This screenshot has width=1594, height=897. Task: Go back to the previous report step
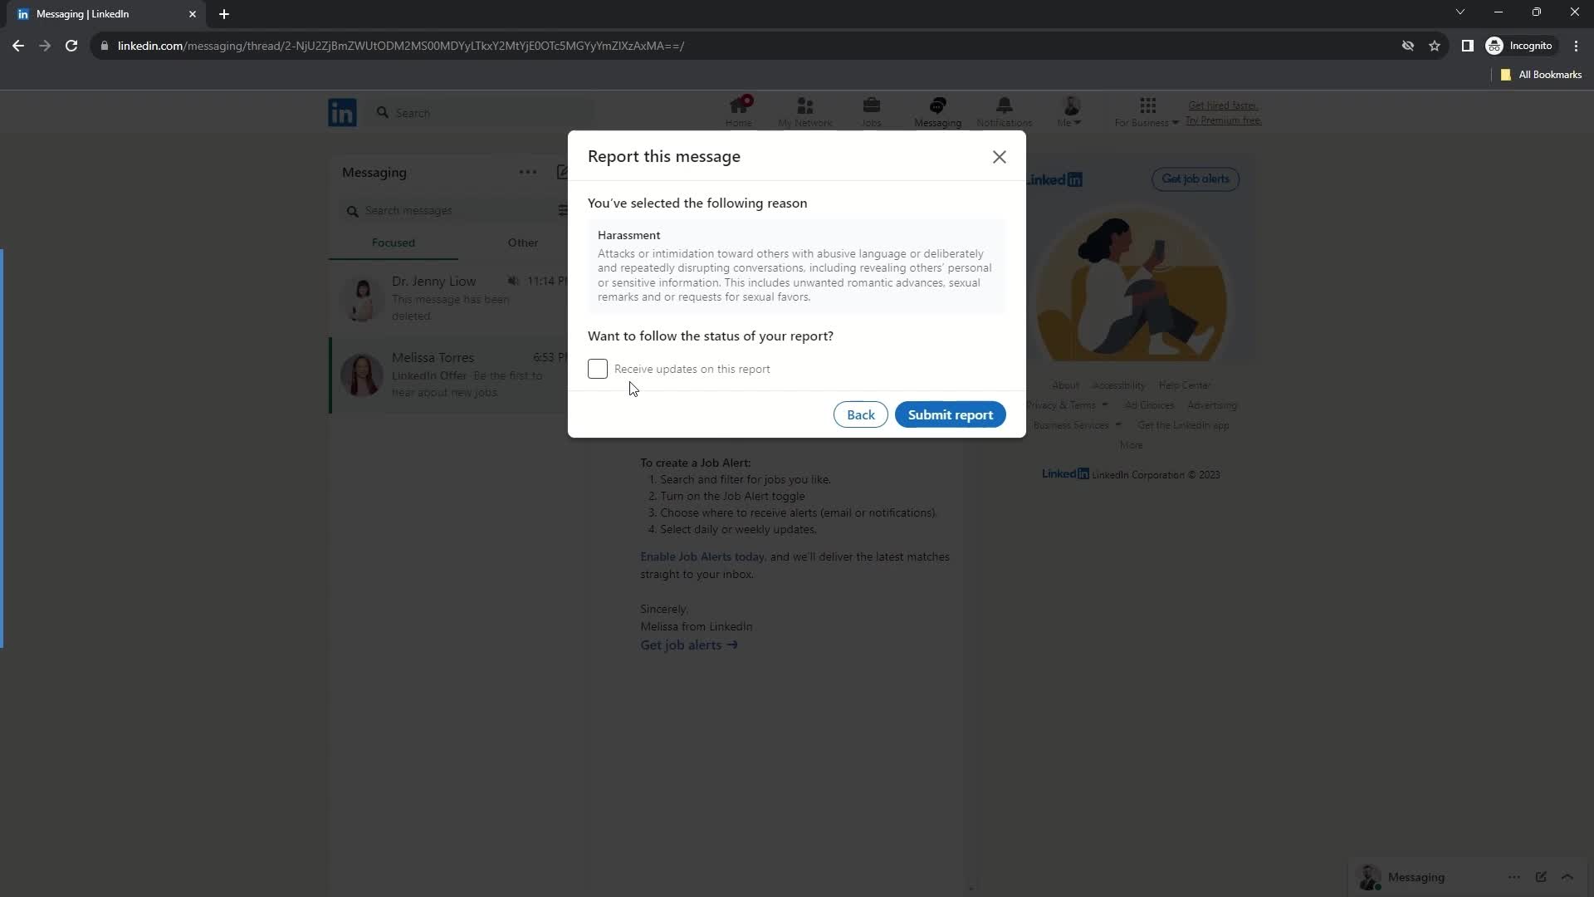(860, 414)
